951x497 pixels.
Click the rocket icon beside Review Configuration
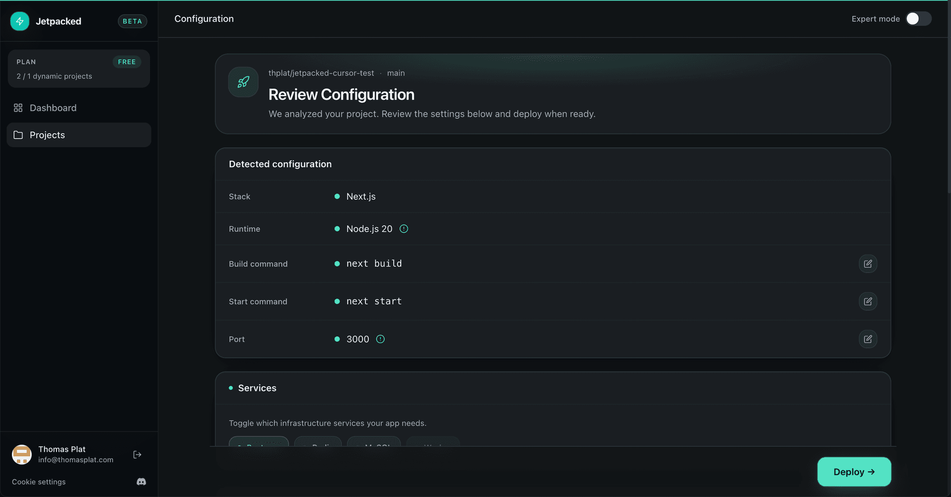pyautogui.click(x=243, y=82)
